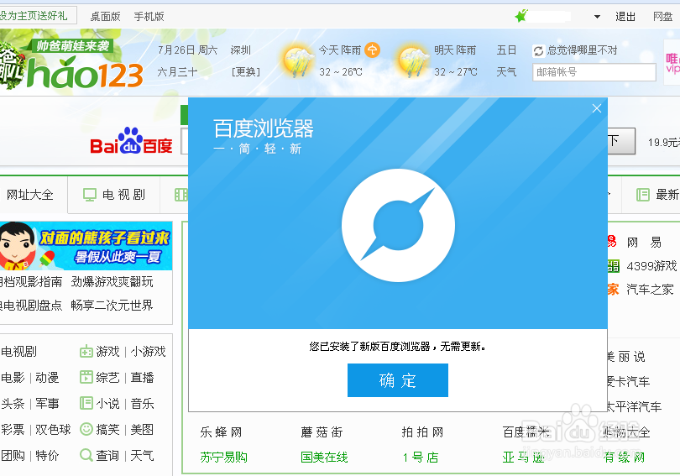This screenshot has height=476, width=680.
Task: Open 汽车之家 site link
Action: tap(650, 289)
